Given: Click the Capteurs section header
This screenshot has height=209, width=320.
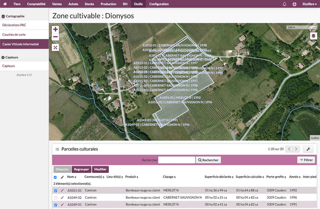Looking at the screenshot, I should [x=10, y=58].
